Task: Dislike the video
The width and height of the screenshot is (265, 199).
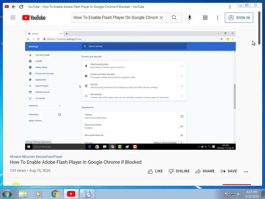Action: click(x=179, y=171)
